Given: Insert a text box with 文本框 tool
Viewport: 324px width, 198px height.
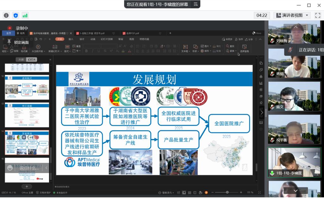Looking at the screenshot, I should click(x=185, y=47).
